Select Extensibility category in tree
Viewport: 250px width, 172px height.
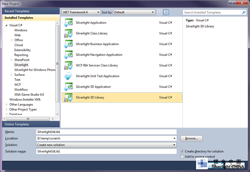click(23, 50)
